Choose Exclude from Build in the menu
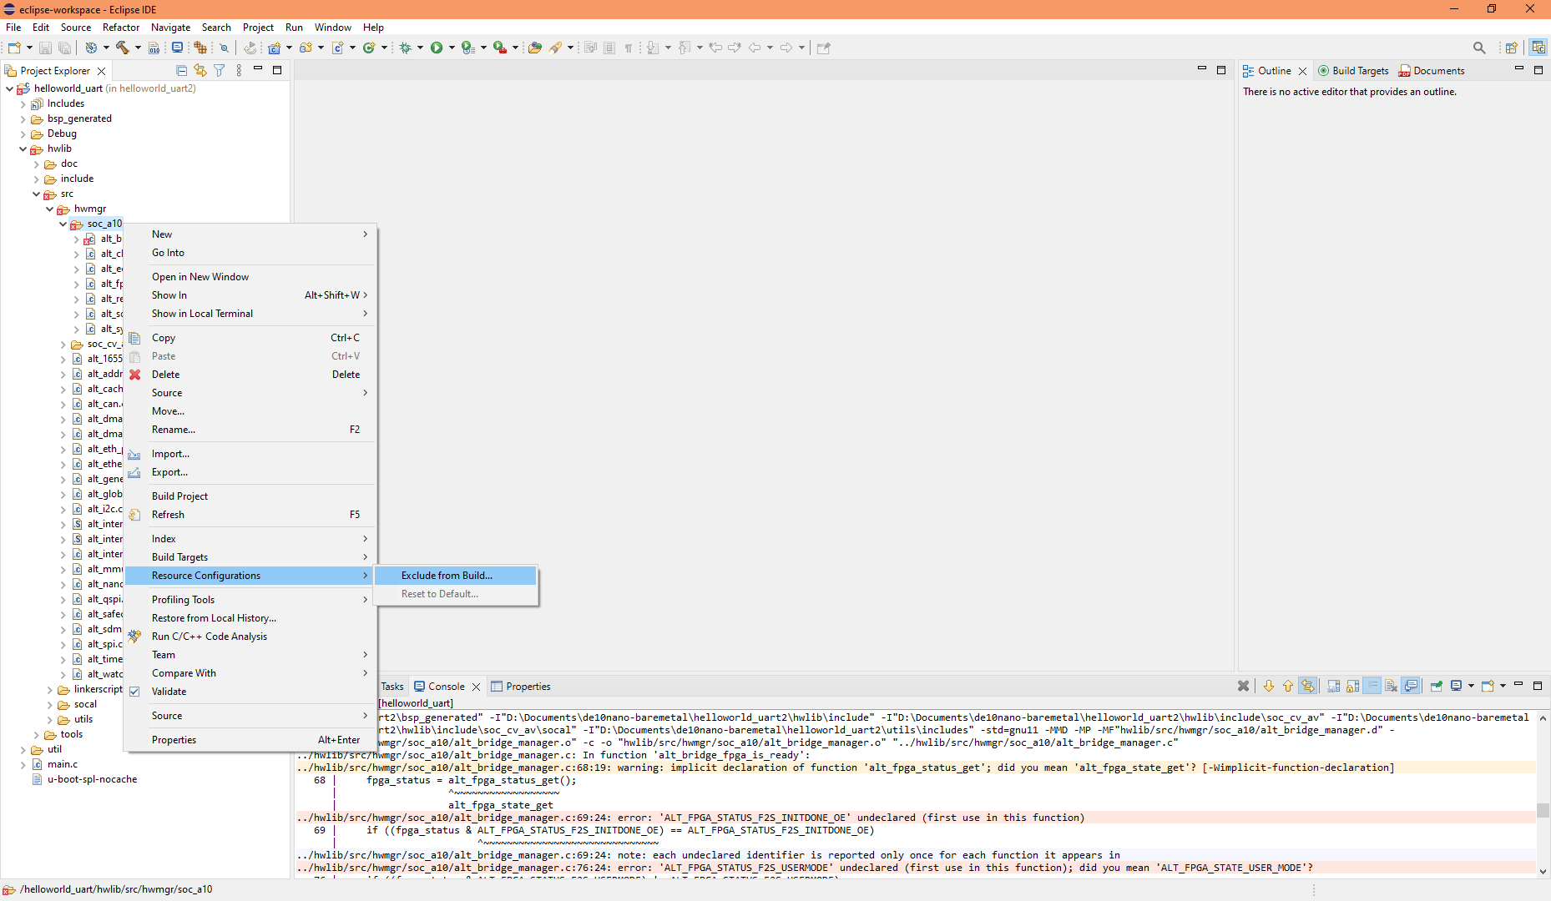 (447, 575)
